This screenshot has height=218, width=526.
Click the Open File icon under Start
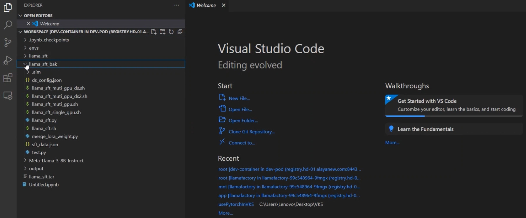(x=222, y=109)
